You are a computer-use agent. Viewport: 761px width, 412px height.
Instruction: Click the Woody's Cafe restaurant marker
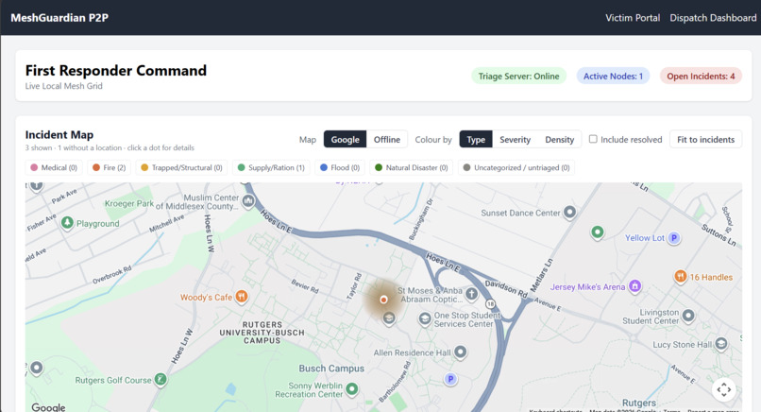(241, 296)
